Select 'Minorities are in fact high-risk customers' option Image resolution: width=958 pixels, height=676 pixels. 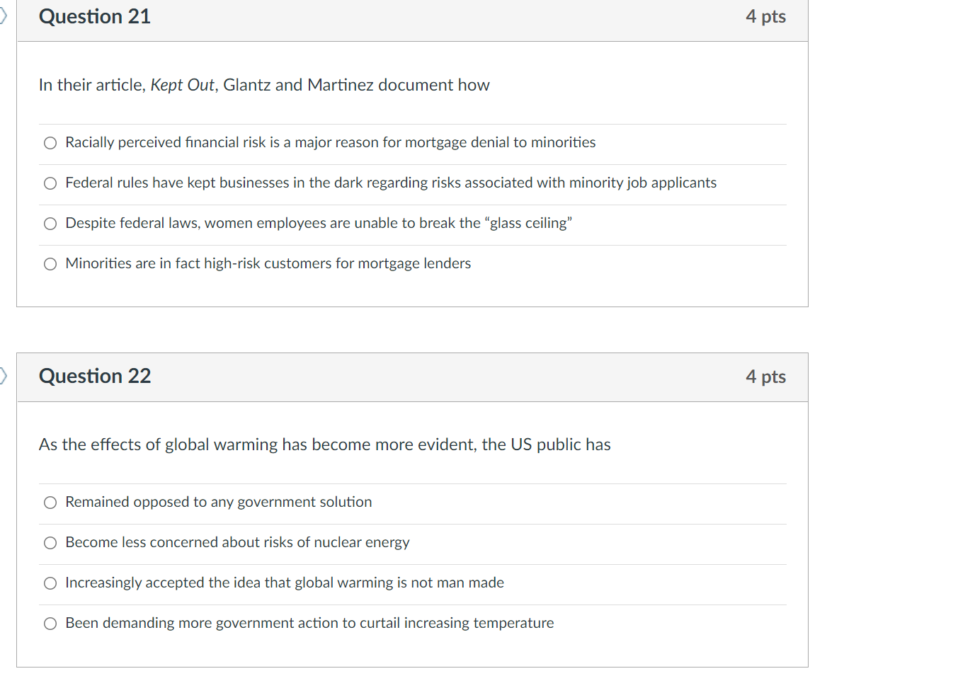[x=50, y=264]
